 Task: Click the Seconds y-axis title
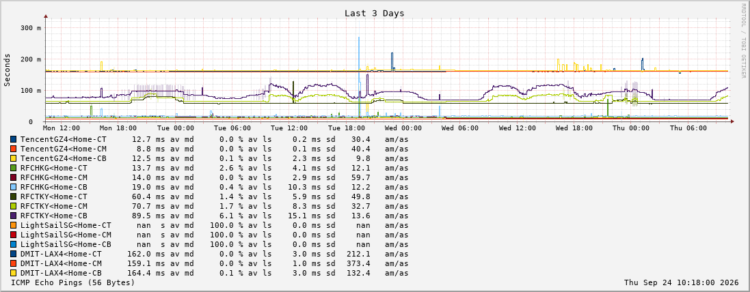(7, 70)
